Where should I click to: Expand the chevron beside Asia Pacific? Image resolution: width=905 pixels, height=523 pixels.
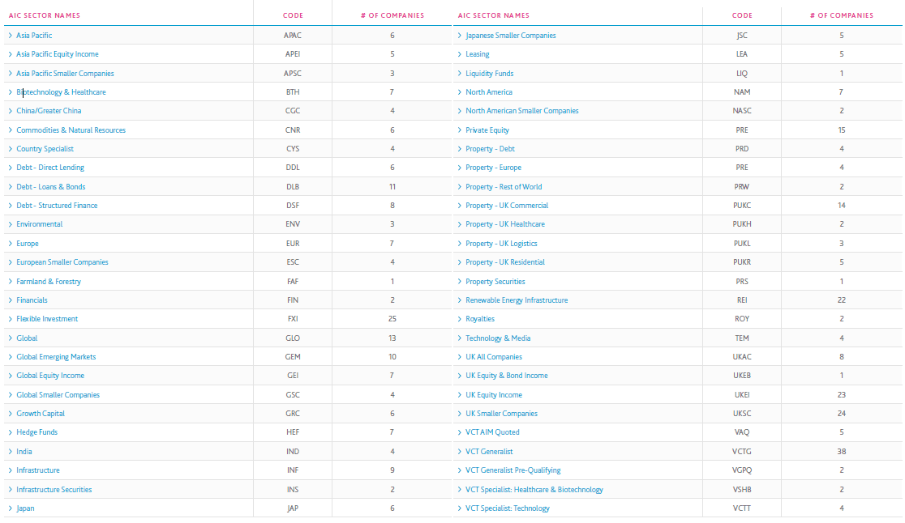(x=10, y=36)
